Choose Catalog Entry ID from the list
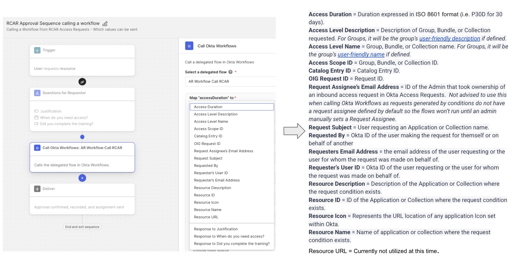Image resolution: width=516 pixels, height=262 pixels. pyautogui.click(x=208, y=136)
